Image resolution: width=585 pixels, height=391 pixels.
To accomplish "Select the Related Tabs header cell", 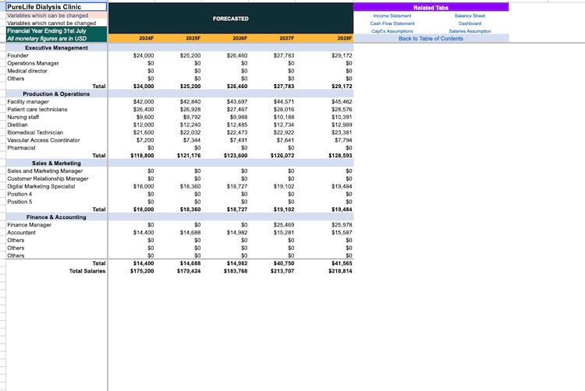I will (431, 8).
